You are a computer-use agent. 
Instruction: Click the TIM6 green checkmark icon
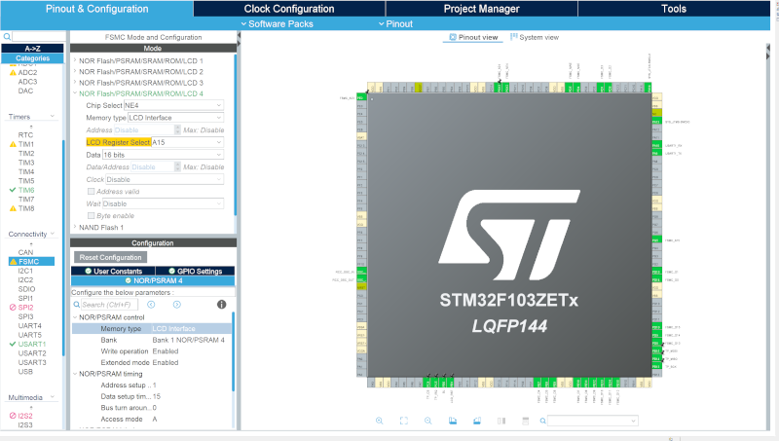point(13,190)
